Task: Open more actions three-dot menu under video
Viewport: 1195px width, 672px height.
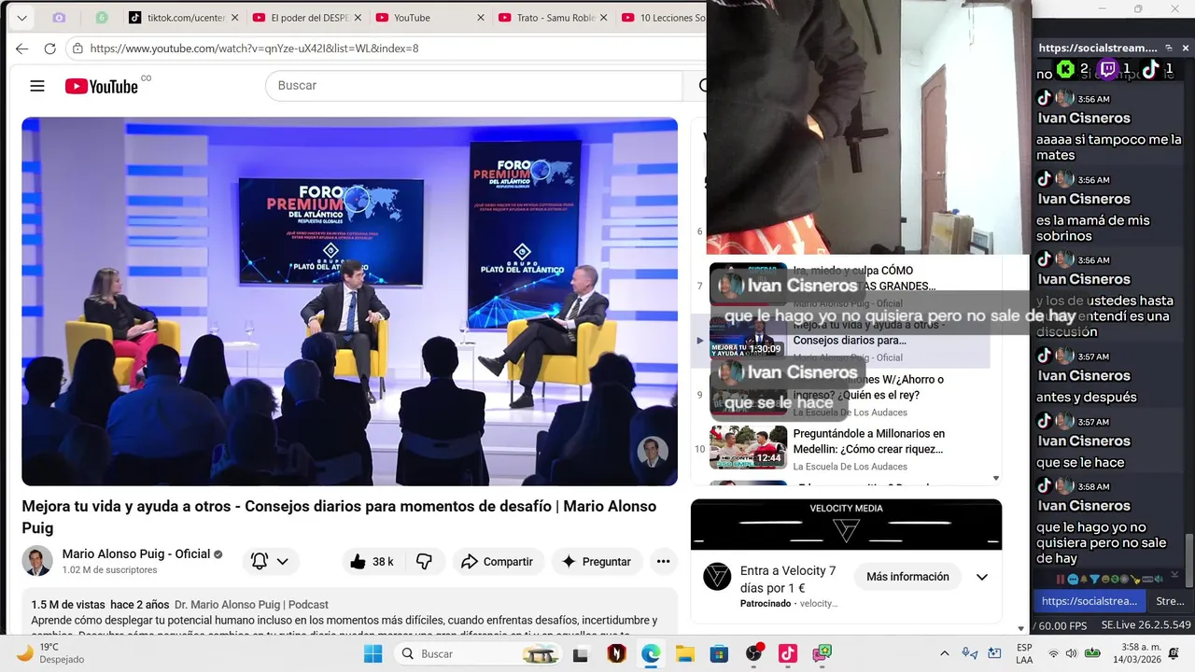Action: [663, 562]
